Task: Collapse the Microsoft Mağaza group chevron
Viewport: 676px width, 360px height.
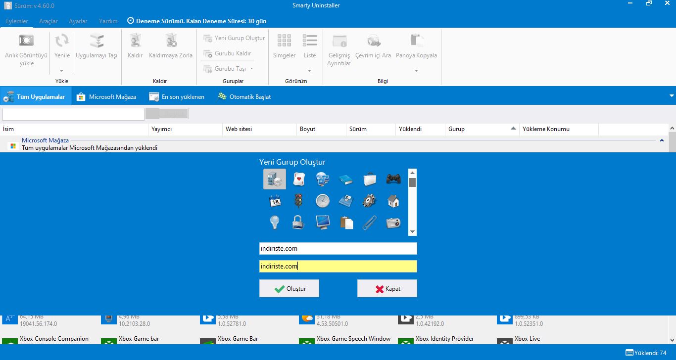Action: (x=662, y=141)
